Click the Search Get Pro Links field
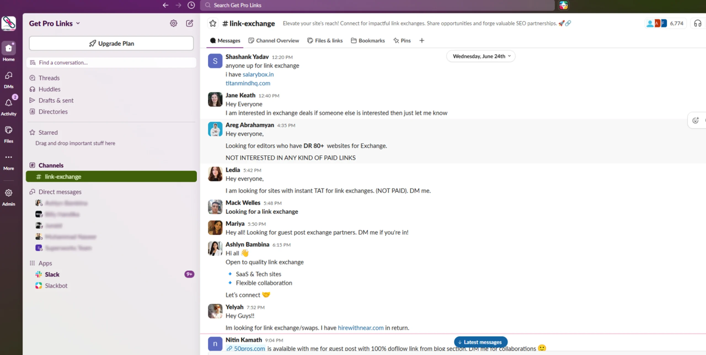This screenshot has width=706, height=355. pos(377,5)
